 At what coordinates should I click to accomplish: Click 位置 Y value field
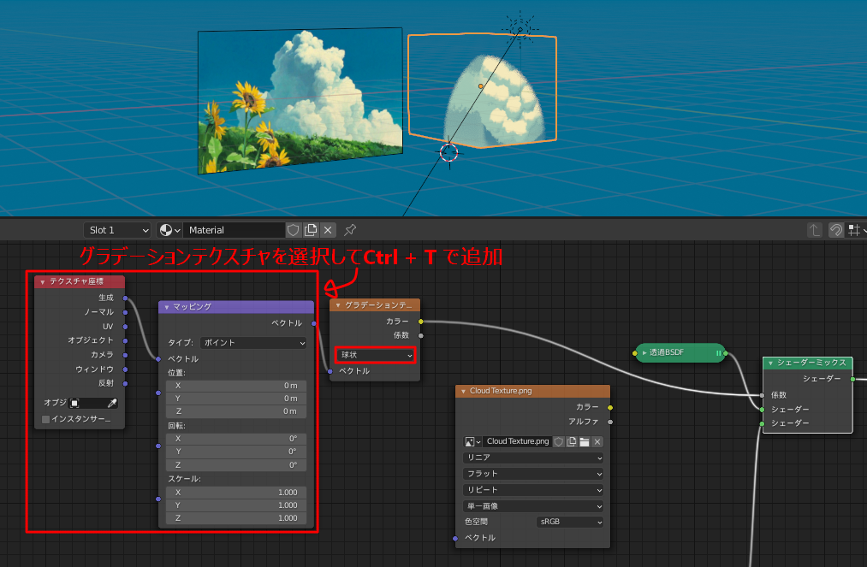coord(236,399)
